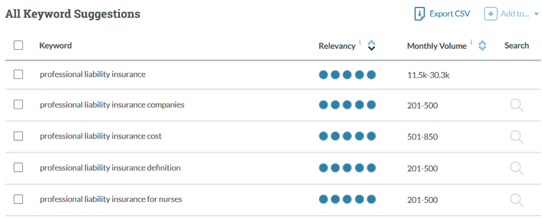Click the Search column header
Screen dimensions: 542x218
(x=516, y=46)
